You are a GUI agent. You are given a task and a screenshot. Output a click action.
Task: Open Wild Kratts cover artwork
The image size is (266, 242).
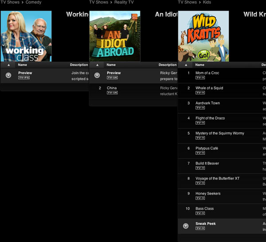click(203, 36)
